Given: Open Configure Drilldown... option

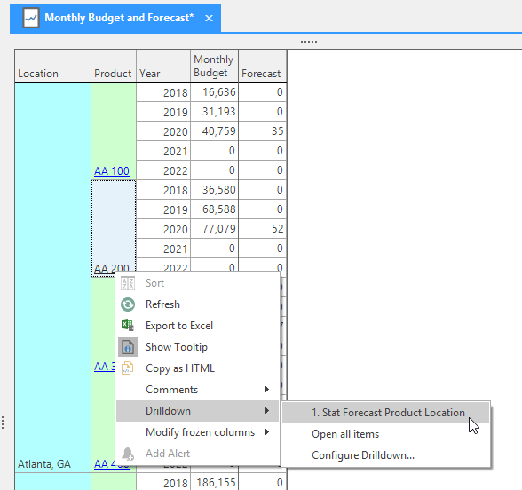Looking at the screenshot, I should point(386,455).
